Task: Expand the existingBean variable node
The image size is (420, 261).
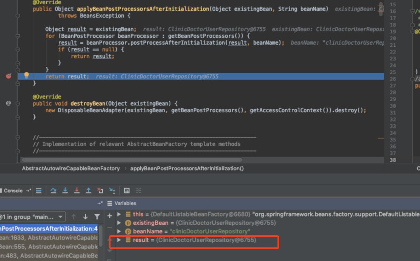Action: pyautogui.click(x=119, y=223)
